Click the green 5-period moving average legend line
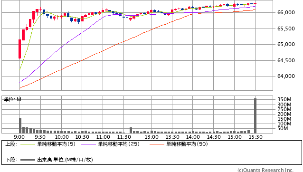Screen dimensions: 303x172 pyautogui.click(x=28, y=144)
